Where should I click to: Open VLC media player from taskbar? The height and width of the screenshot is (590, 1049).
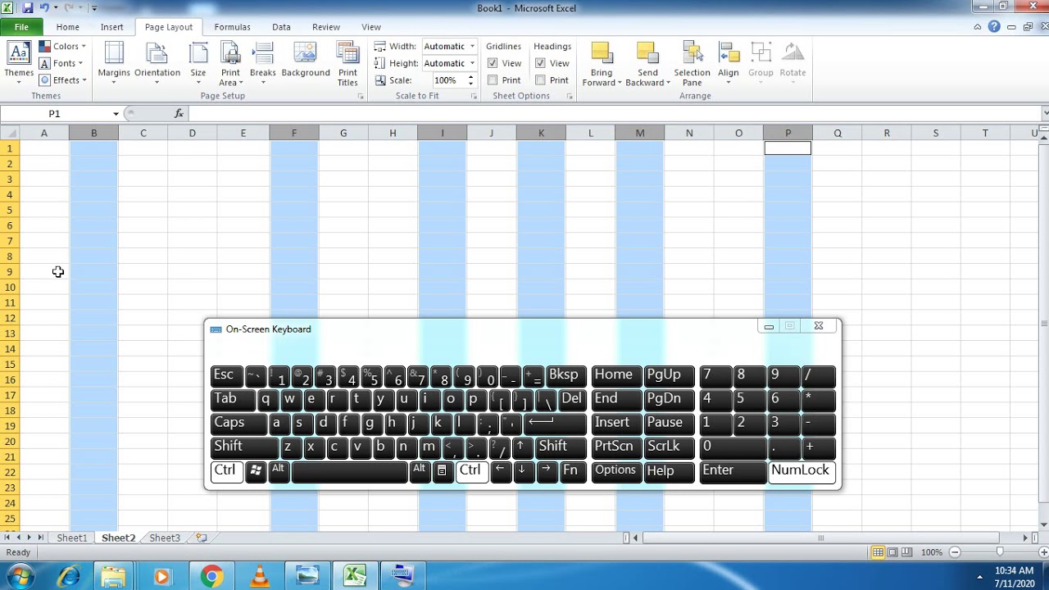point(259,577)
